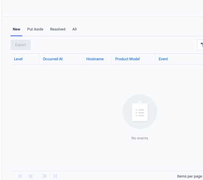Sort by the Occurred At column

53,59
